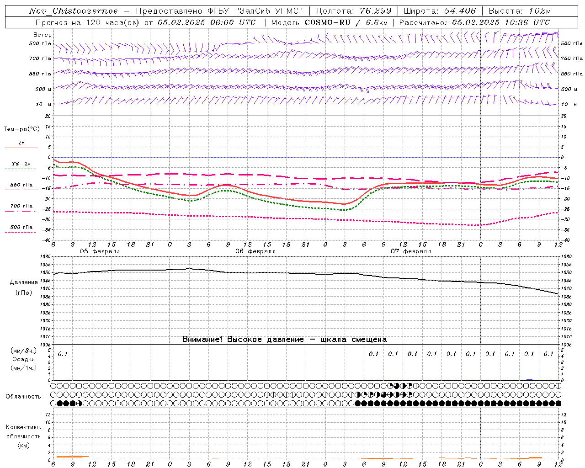The height and width of the screenshot is (468, 585).
Task: Click the 06 февраля date label
Action: pyautogui.click(x=255, y=251)
